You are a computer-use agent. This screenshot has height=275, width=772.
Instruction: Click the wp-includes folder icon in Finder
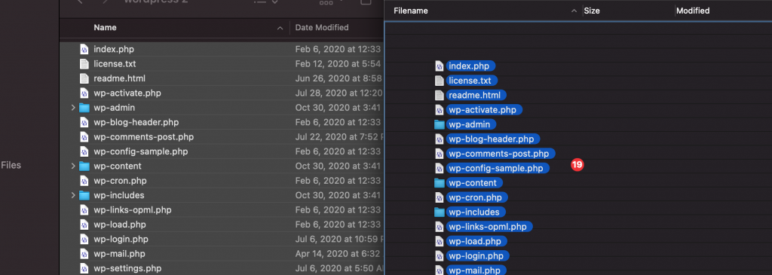click(x=84, y=195)
